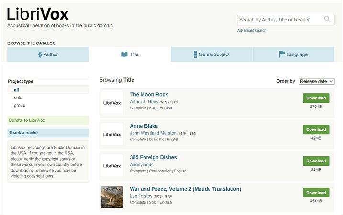The width and height of the screenshot is (343, 215).
Task: Expand the Order by dropdown
Action: [316, 81]
